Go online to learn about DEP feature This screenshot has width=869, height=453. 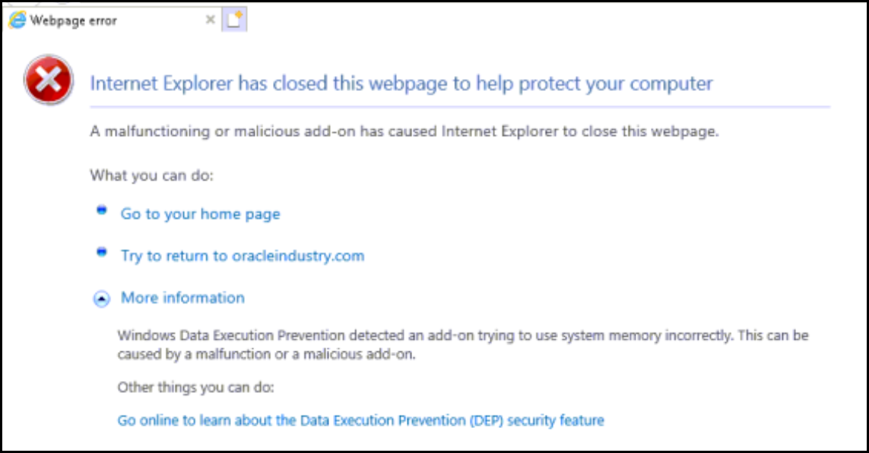361,420
